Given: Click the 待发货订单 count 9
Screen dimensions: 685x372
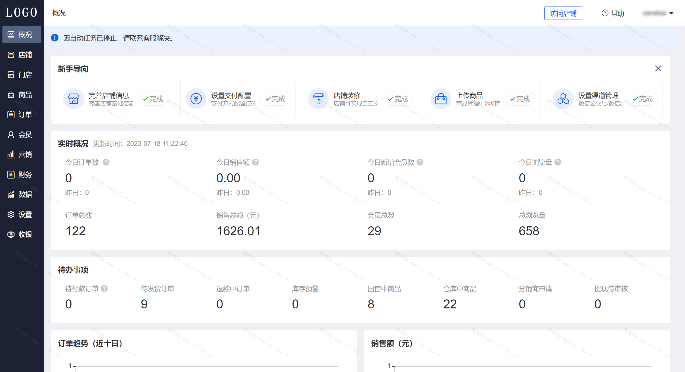Looking at the screenshot, I should point(144,304).
